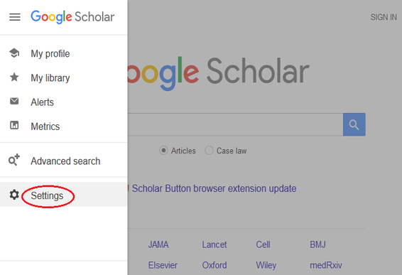Click the hamburger menu icon
This screenshot has width=402, height=275.
point(15,17)
